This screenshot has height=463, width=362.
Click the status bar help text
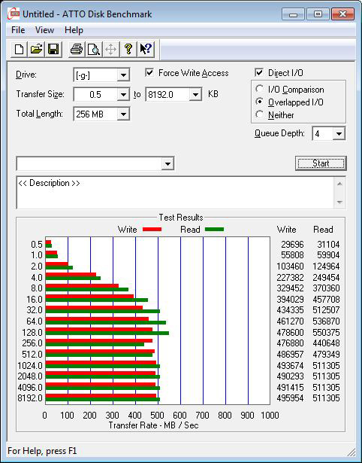tap(42, 451)
